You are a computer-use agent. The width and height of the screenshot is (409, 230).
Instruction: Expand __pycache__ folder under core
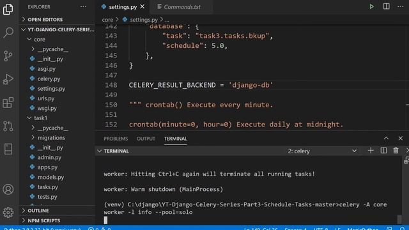click(50, 49)
